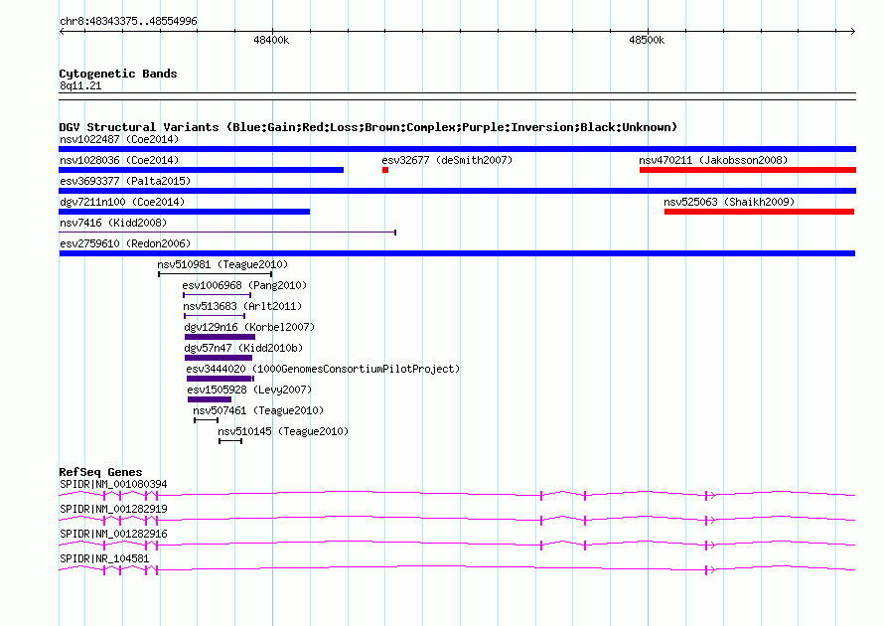The image size is (884, 626).
Task: Click the 48400k ruler position label
Action: click(271, 40)
